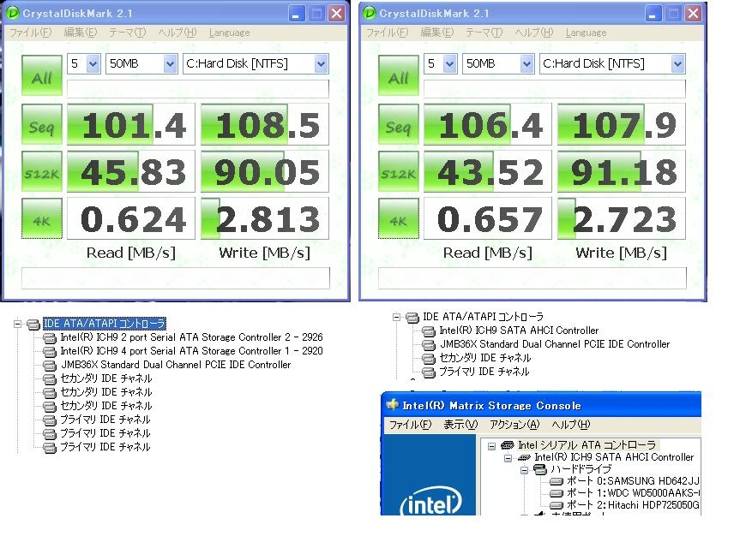Click comment text field in right CrystalDiskMark
The image size is (740, 548).
(532, 278)
